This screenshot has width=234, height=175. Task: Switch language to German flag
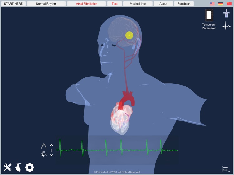pyautogui.click(x=221, y=3)
